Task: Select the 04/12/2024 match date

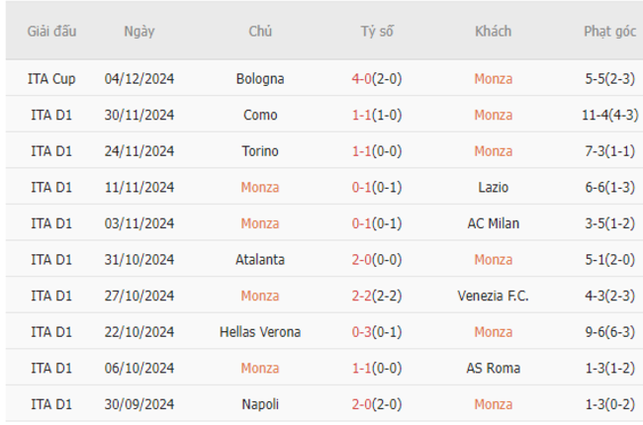Action: (139, 79)
